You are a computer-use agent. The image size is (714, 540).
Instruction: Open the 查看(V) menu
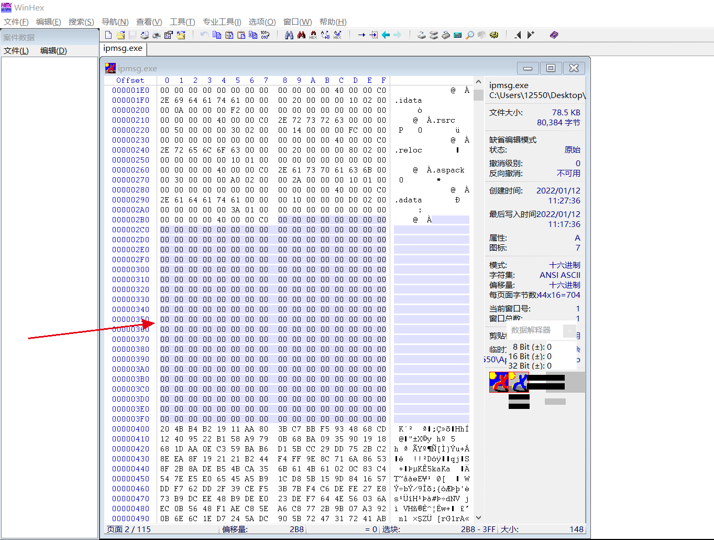point(149,21)
